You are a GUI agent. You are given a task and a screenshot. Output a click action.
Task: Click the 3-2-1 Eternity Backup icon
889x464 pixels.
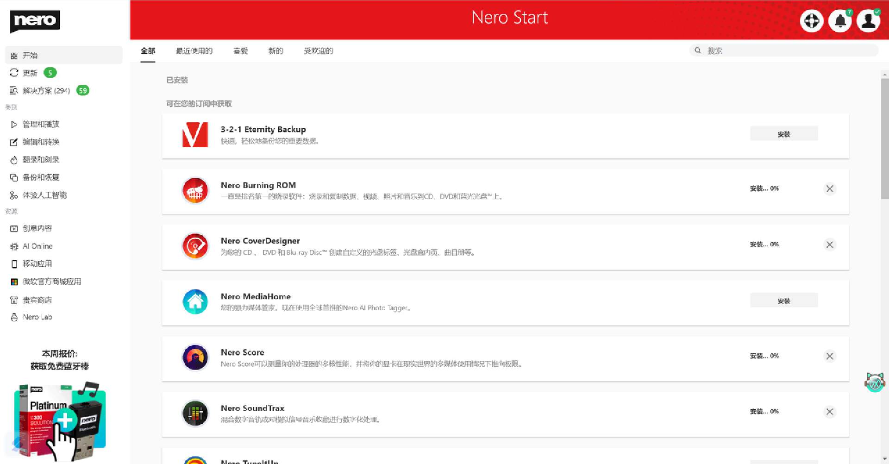click(x=195, y=135)
